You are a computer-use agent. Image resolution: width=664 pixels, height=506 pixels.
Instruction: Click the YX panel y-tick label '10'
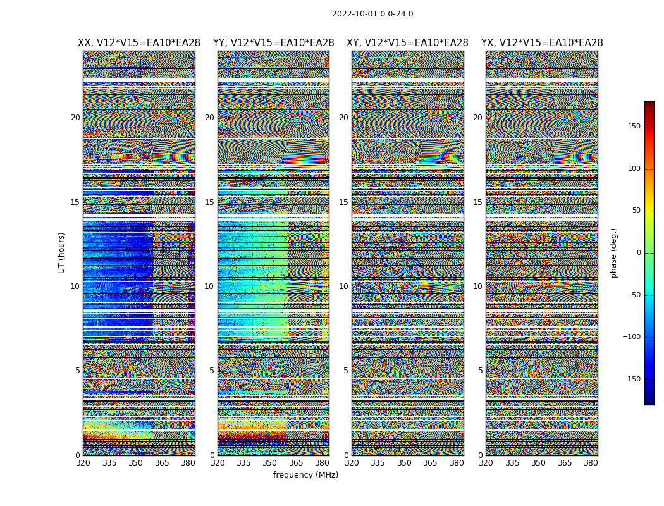click(x=477, y=287)
